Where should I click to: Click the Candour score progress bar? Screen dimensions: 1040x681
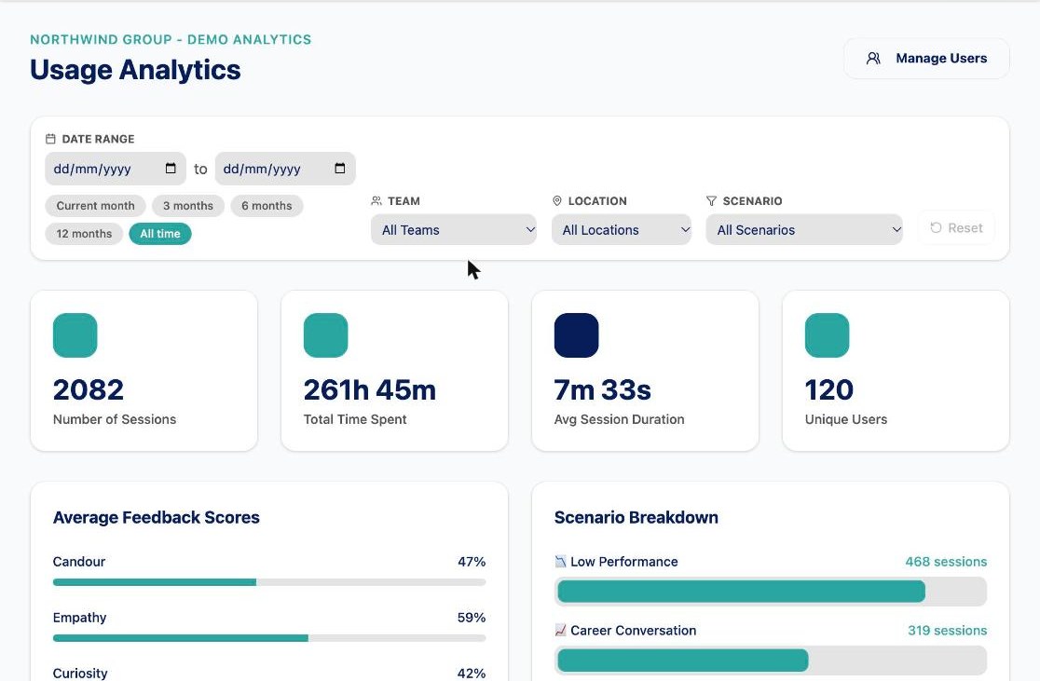[269, 582]
